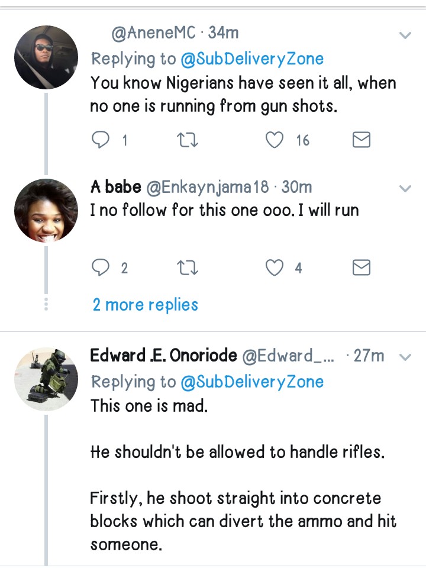View Edward E. Onoriode's profile picture
The height and width of the screenshot is (568, 426).
coord(46,379)
